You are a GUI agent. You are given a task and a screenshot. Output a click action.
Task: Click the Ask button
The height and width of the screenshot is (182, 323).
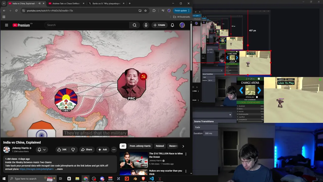click(102, 149)
